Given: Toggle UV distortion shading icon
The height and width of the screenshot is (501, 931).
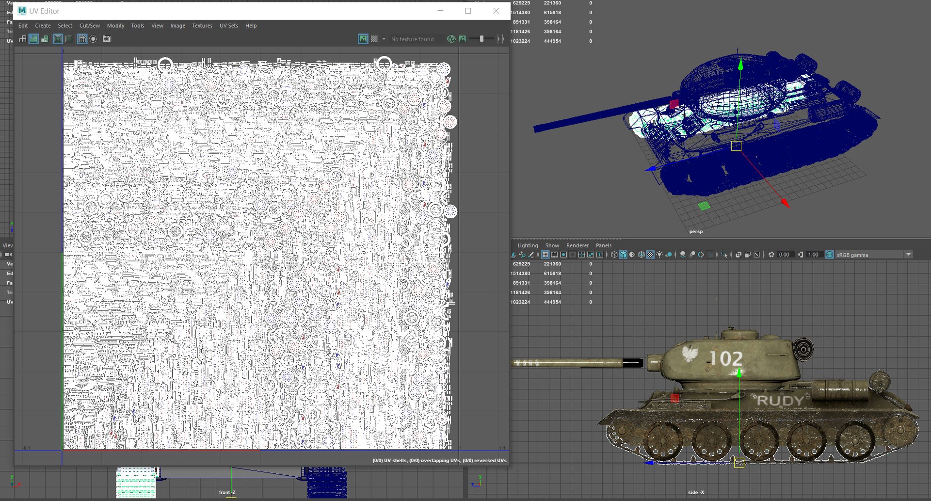Looking at the screenshot, I should point(45,39).
